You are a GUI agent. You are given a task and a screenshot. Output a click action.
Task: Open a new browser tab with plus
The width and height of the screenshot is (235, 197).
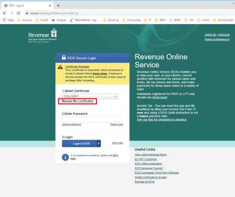pos(58,6)
